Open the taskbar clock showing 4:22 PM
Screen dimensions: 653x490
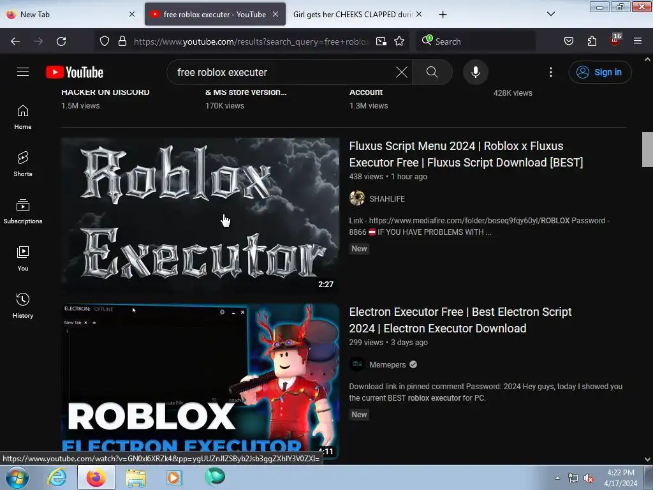coord(620,478)
